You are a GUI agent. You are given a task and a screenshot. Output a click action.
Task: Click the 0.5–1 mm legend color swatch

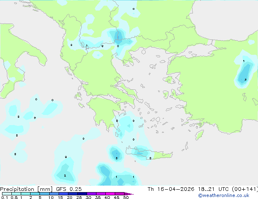point(16,194)
